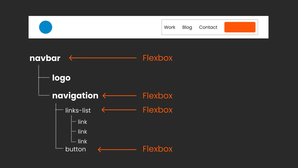Click the blue circle logo
The image size is (298, 168).
[x=45, y=27]
